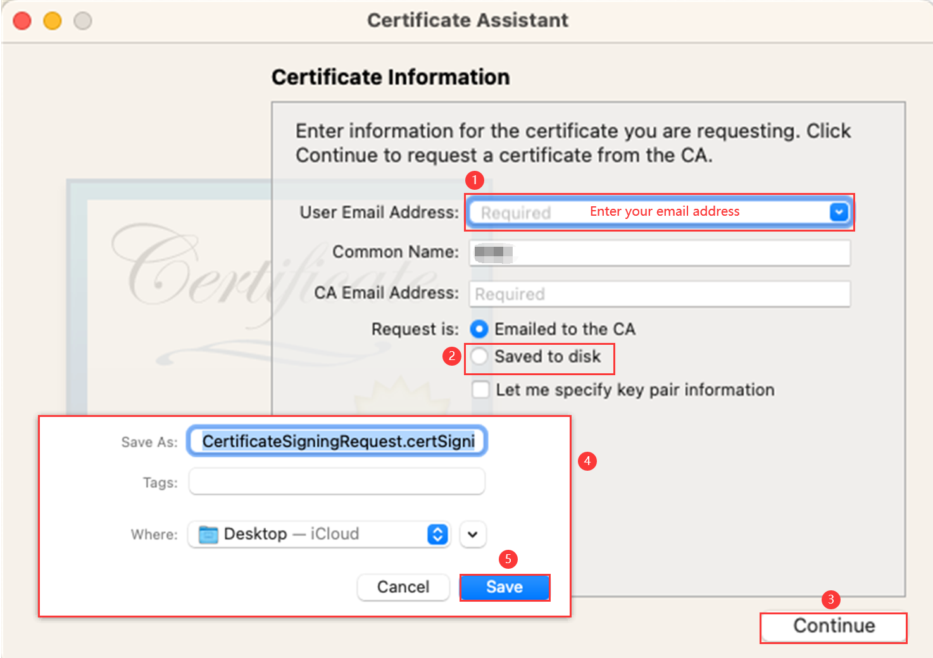Expand the save dialog disclosure chevron
Viewport: 933px width, 658px height.
click(x=472, y=535)
